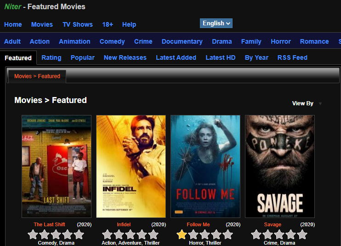341x246 pixels.
Task: Select the Featured tab
Action: click(x=18, y=58)
